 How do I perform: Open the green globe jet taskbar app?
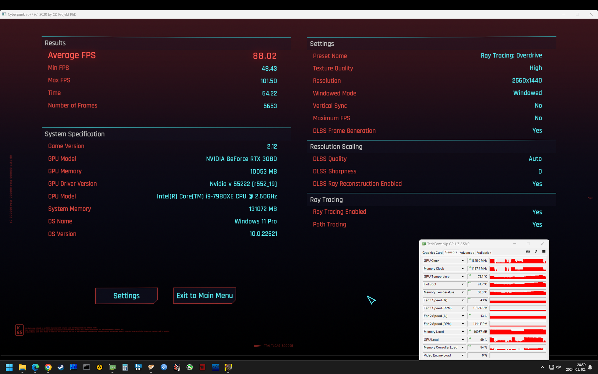[189, 367]
